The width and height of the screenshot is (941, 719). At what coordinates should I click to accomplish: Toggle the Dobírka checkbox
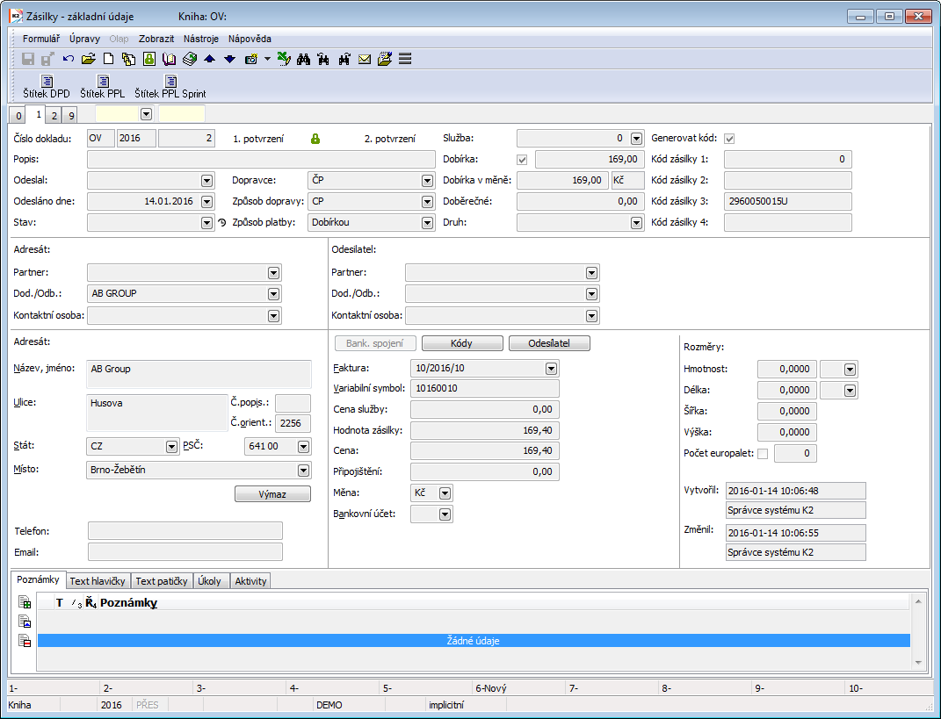[x=523, y=159]
